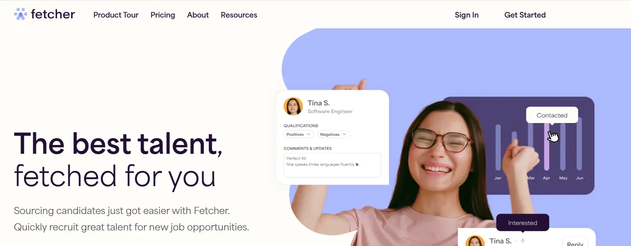The image size is (631, 246).
Task: Click the hand cursor icon on chart
Action: point(553,136)
